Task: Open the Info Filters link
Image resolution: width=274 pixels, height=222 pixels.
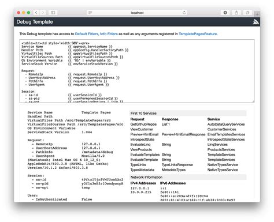Action: click(x=109, y=34)
